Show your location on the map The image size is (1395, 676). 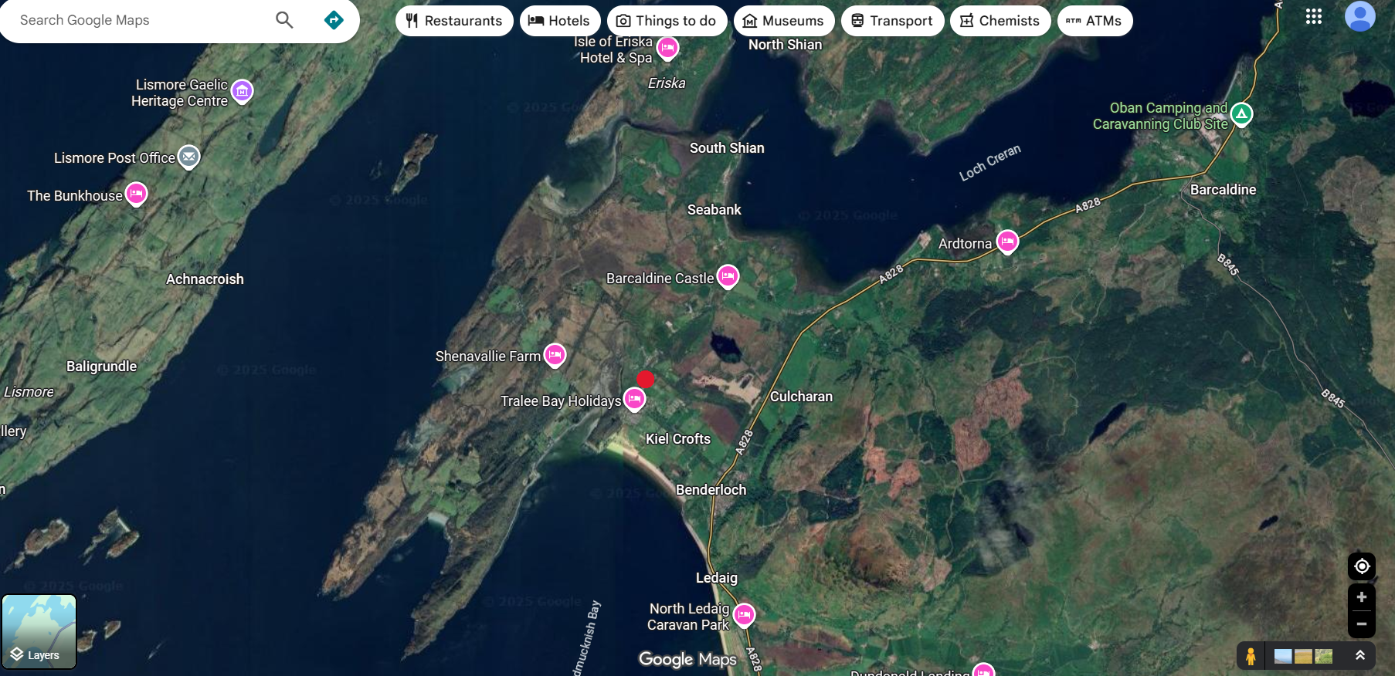tap(1361, 566)
